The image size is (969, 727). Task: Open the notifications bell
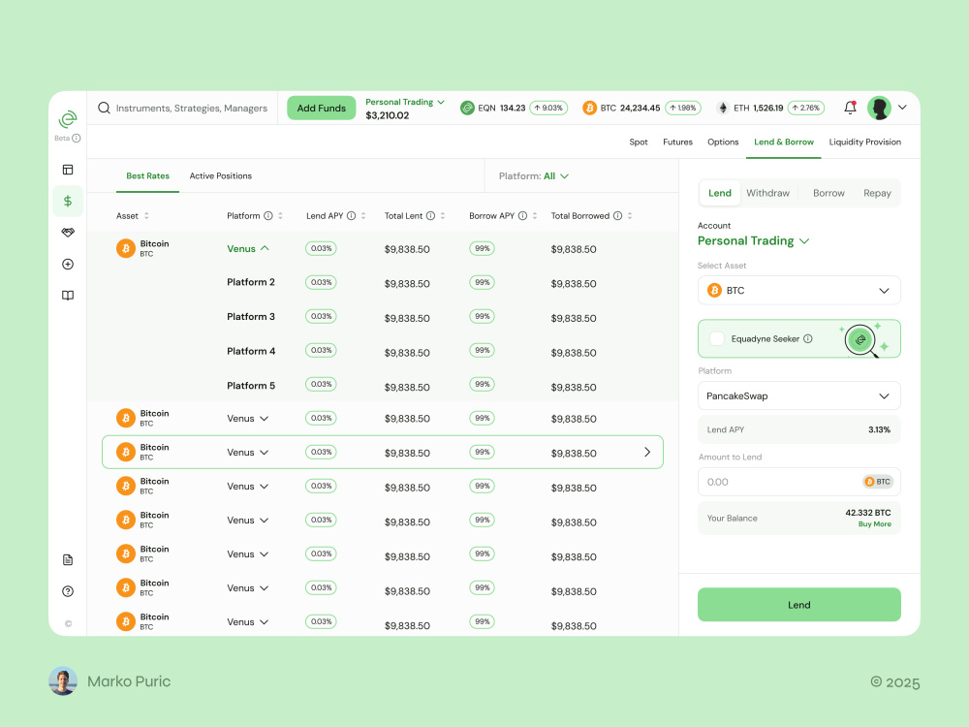[x=851, y=107]
